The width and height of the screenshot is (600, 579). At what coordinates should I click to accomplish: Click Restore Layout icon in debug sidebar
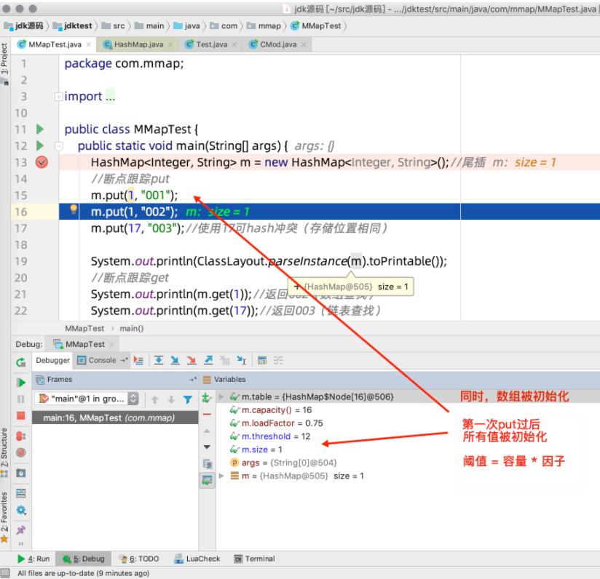tap(21, 493)
